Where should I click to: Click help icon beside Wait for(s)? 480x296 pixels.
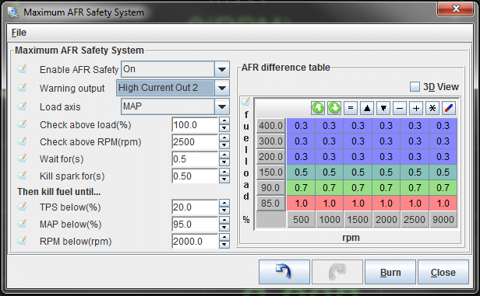(x=22, y=158)
